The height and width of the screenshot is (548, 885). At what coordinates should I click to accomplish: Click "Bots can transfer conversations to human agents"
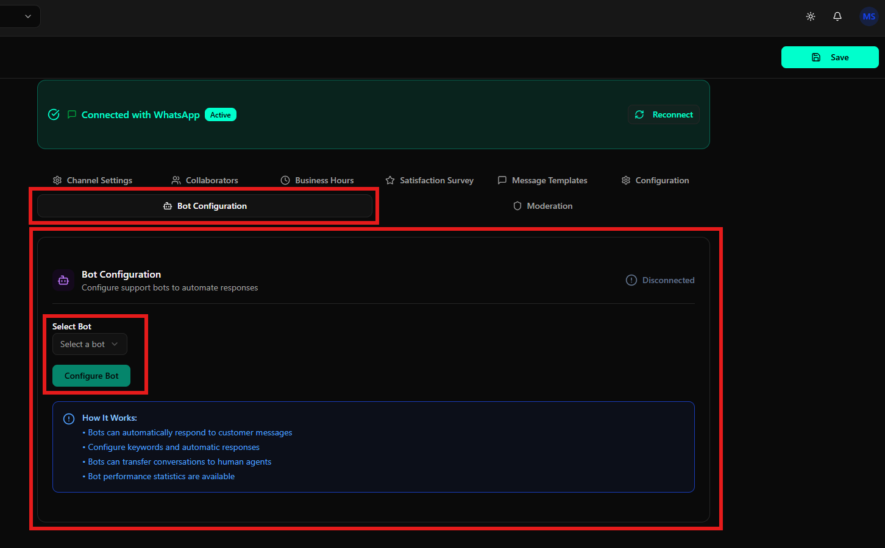180,462
